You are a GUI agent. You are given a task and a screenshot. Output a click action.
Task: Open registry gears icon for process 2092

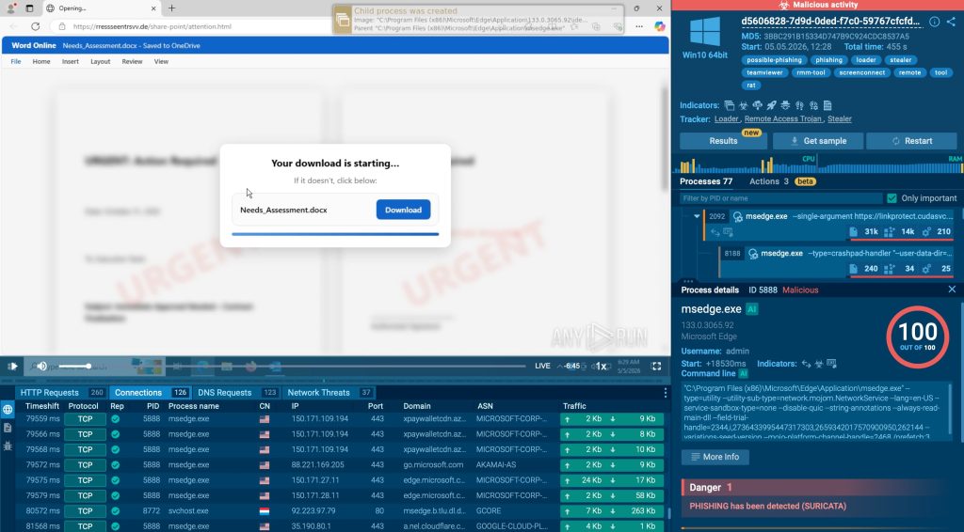point(926,232)
